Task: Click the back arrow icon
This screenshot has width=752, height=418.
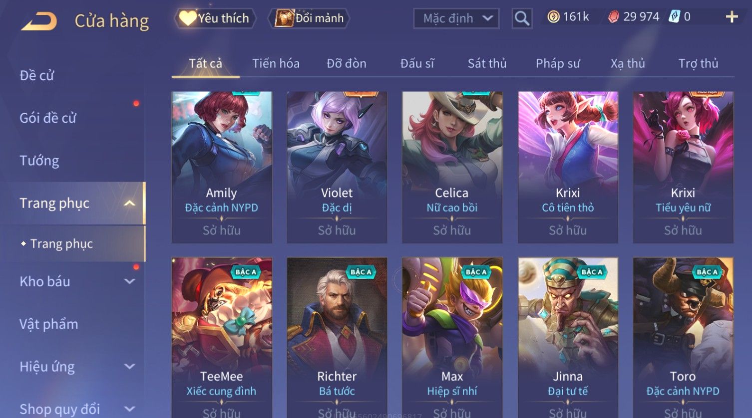Action: pos(39,21)
